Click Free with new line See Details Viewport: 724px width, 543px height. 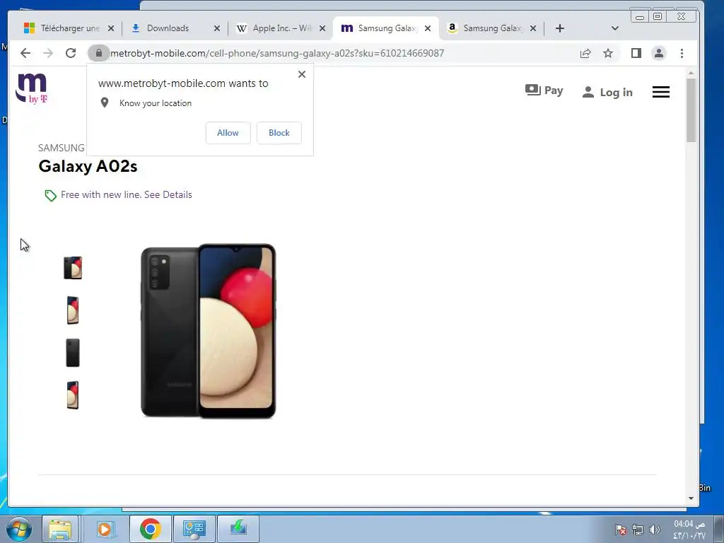tap(126, 195)
